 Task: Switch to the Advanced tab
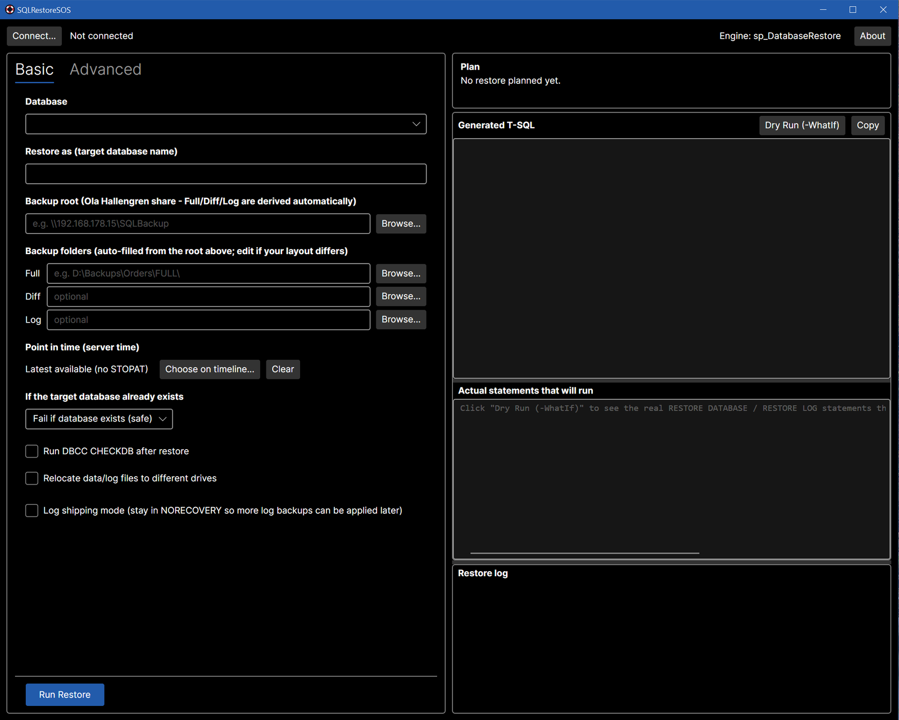[106, 70]
